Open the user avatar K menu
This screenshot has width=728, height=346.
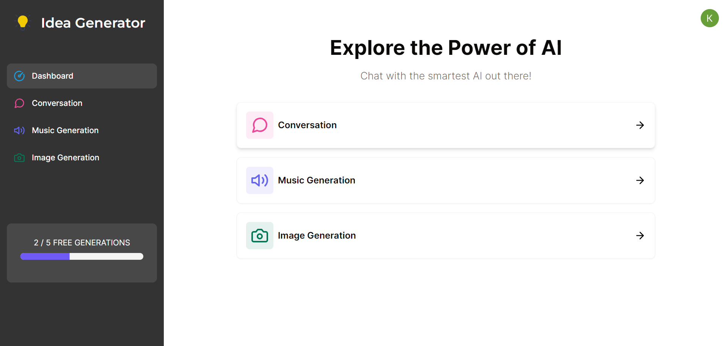coord(709,18)
